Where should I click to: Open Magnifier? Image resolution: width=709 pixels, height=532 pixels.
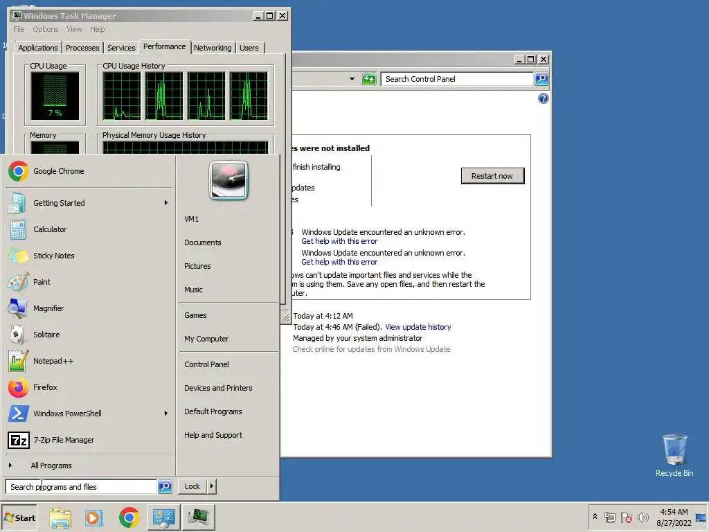[x=89, y=308]
